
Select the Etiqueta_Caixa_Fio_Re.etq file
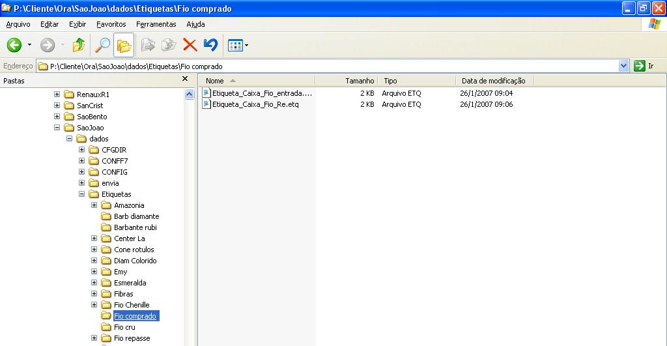pos(255,104)
